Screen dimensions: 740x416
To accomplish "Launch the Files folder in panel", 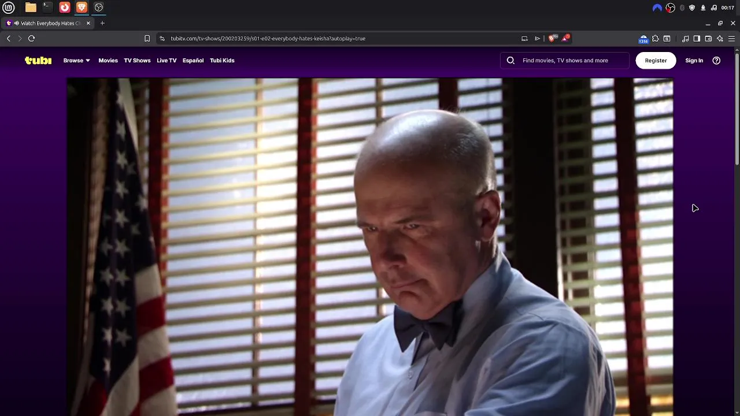I will point(31,8).
